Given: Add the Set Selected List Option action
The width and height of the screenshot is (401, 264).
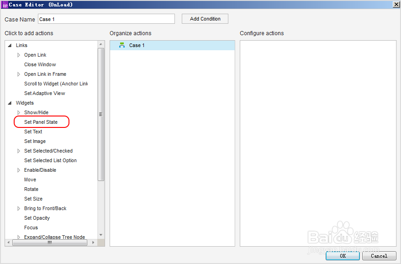Looking at the screenshot, I should click(x=50, y=160).
